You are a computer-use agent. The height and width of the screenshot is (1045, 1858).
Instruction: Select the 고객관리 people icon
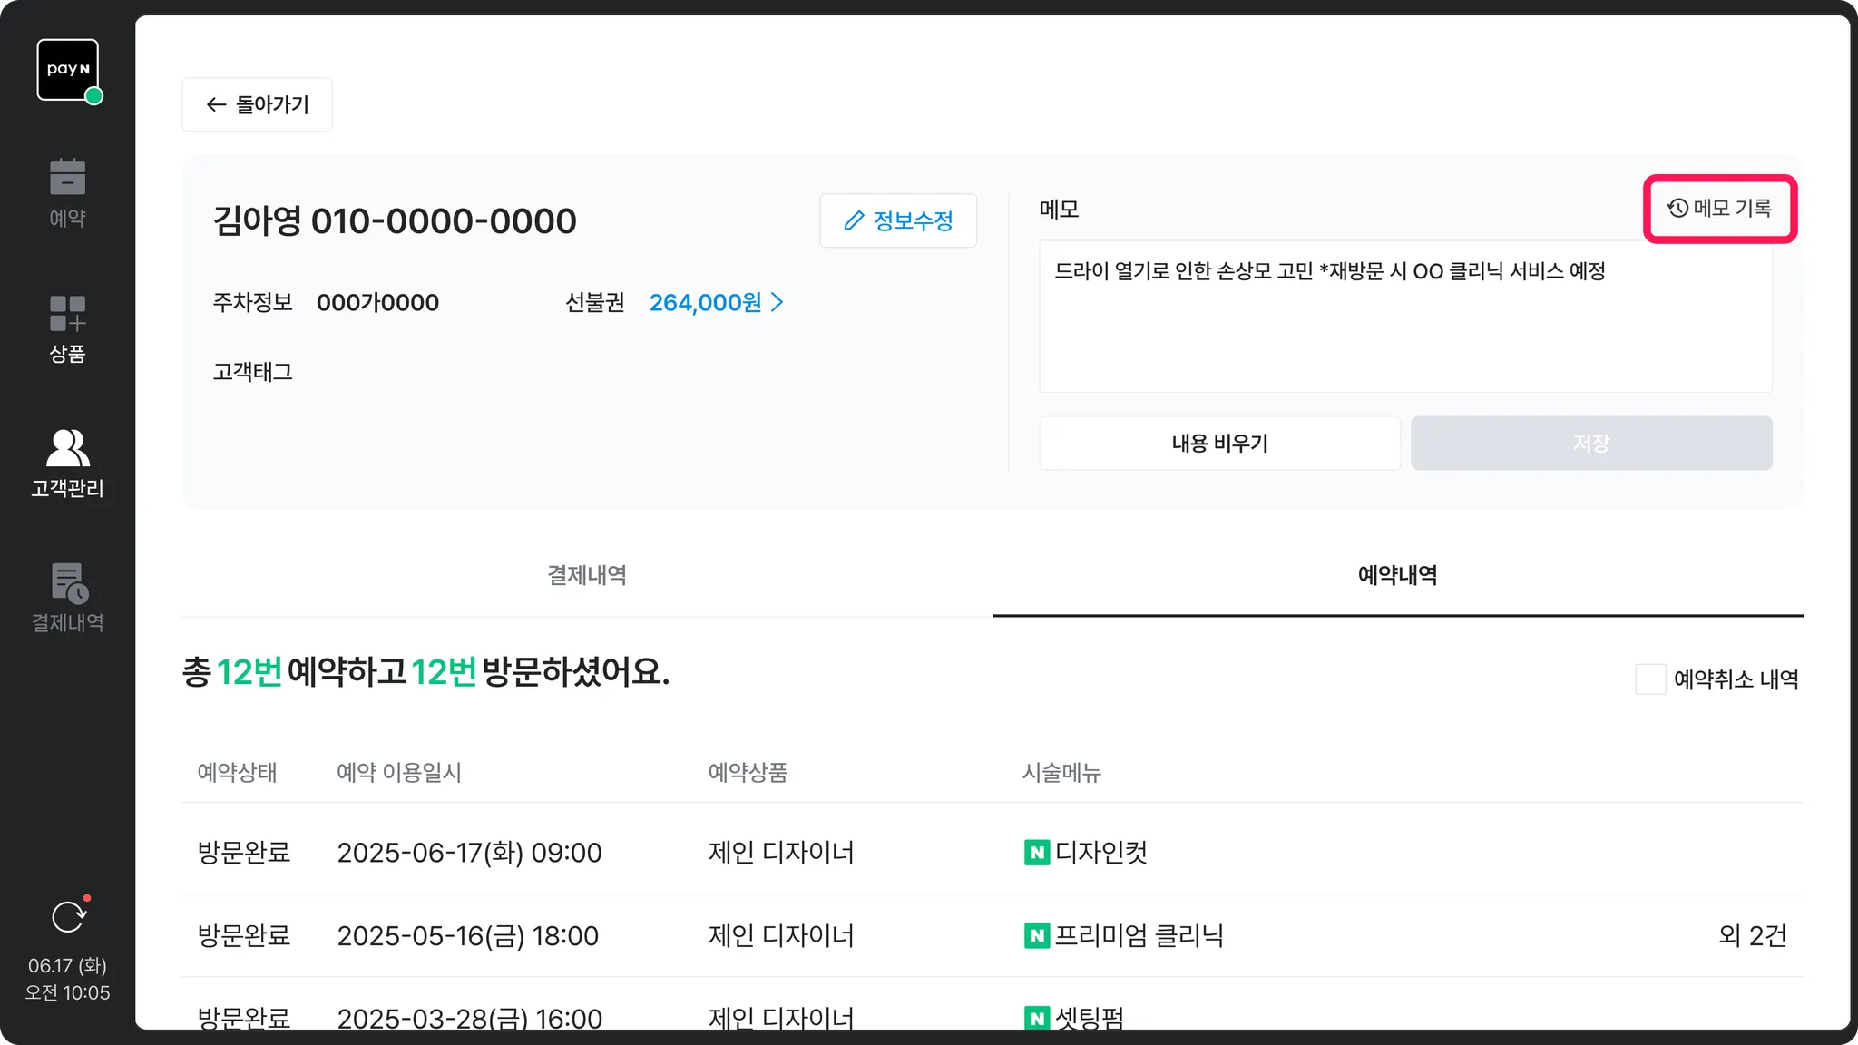coord(67,448)
